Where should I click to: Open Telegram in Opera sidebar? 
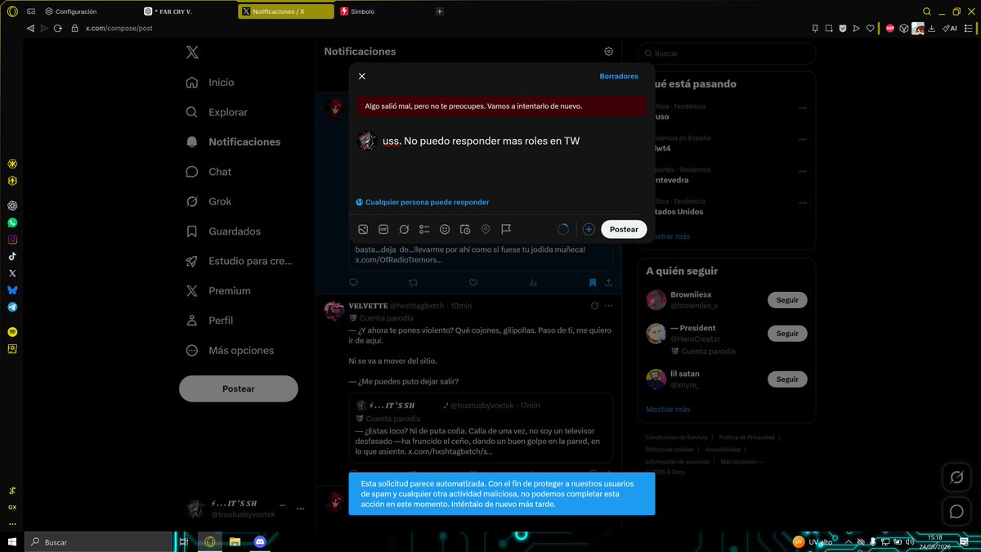[12, 307]
